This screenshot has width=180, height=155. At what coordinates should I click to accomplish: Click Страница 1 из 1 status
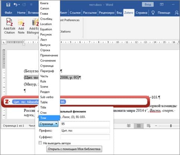[13, 126]
